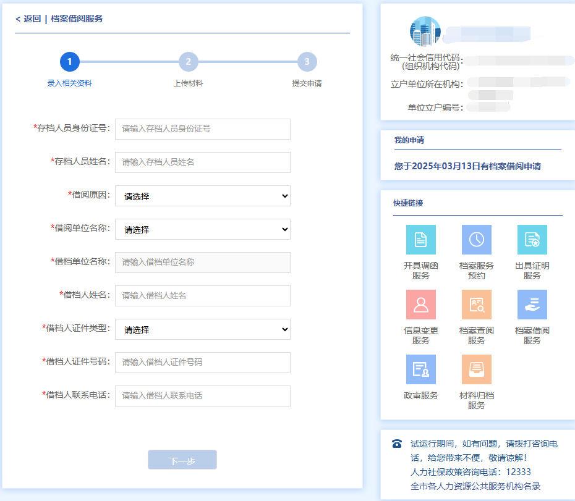575x501 pixels.
Task: Go to step 2 上传材料
Action: click(188, 62)
